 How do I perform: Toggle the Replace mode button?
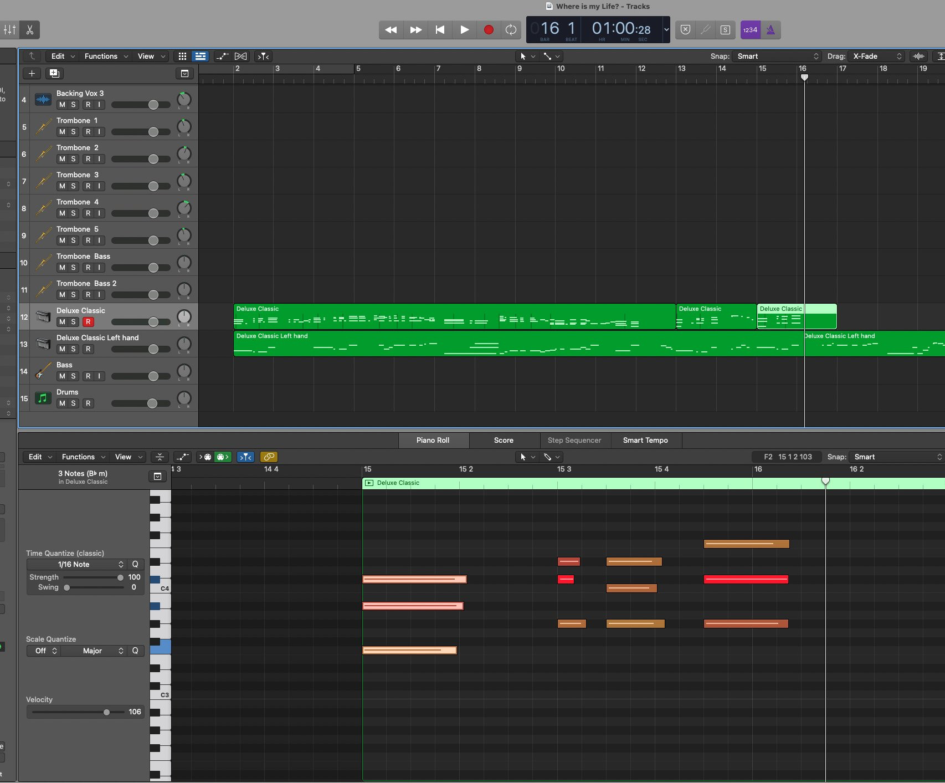pos(685,30)
